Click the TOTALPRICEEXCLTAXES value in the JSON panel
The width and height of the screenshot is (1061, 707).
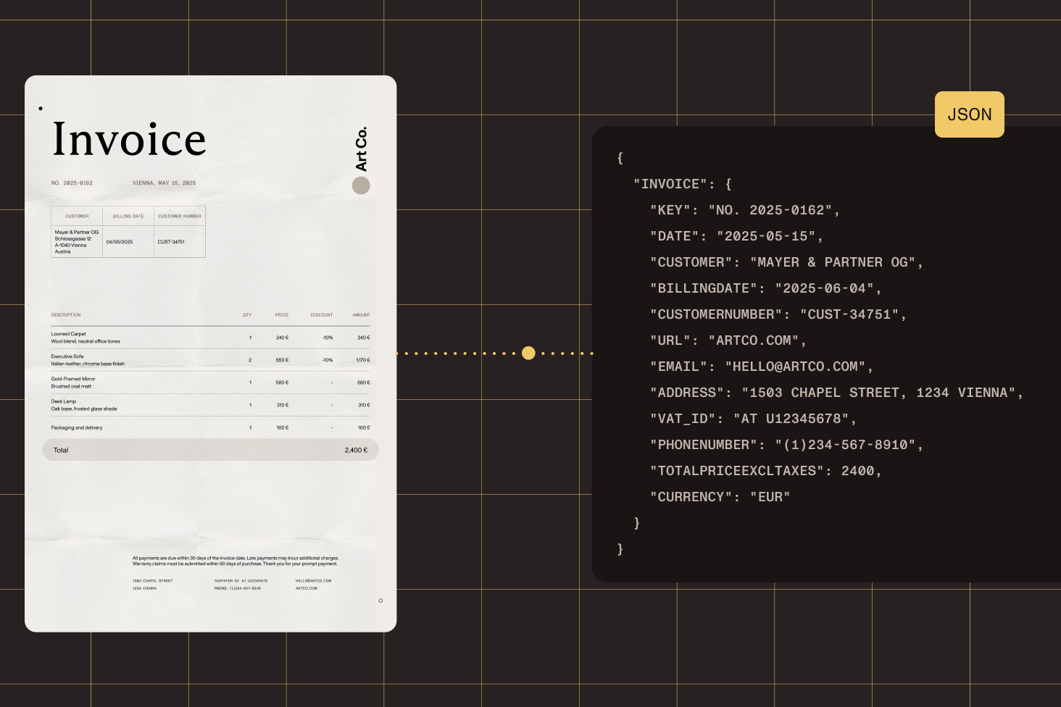point(861,470)
